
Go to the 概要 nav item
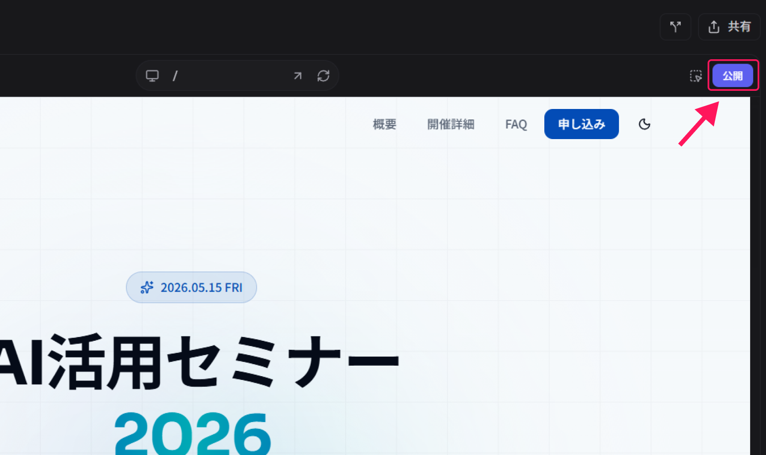pos(384,124)
